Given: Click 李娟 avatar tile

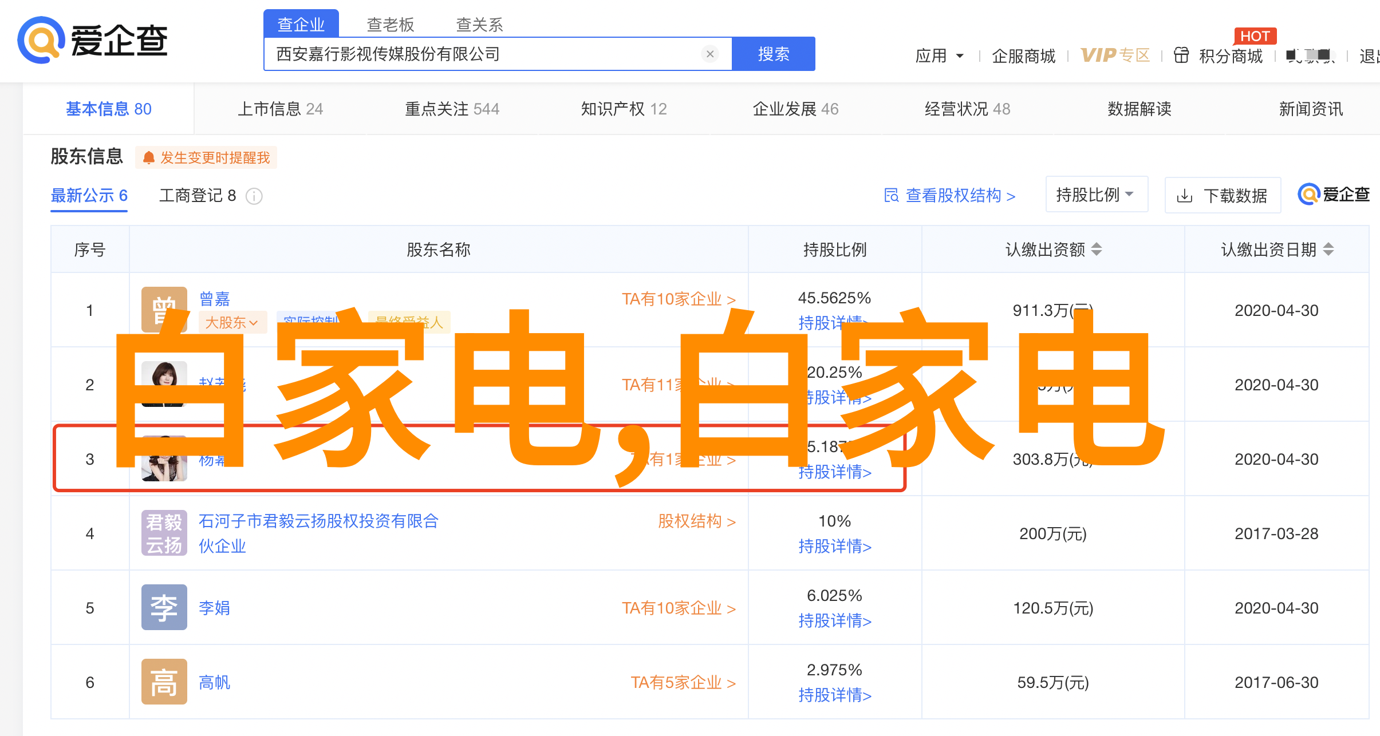Looking at the screenshot, I should [164, 607].
